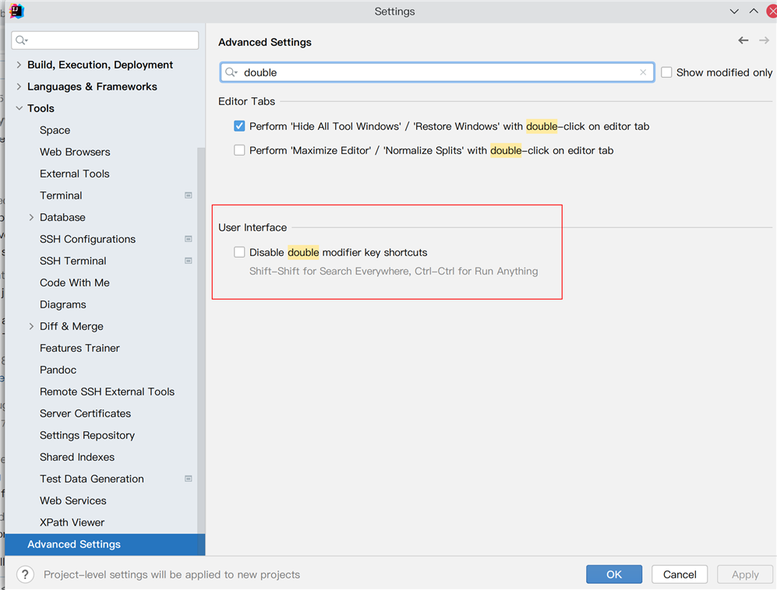This screenshot has height=590, width=777.
Task: Click the 'Shift-Shift for Search Everywhere' hint text
Action: click(394, 271)
